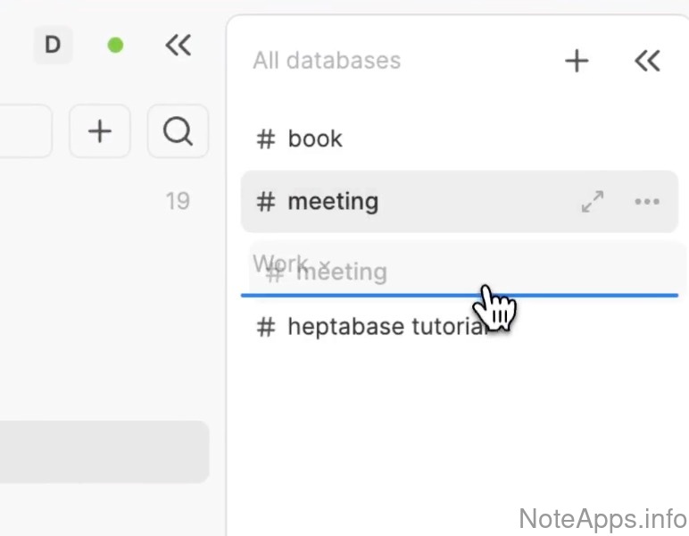Click the plus button beside search

click(x=100, y=132)
